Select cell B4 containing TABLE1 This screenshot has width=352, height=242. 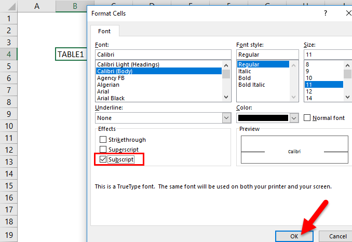click(x=71, y=54)
